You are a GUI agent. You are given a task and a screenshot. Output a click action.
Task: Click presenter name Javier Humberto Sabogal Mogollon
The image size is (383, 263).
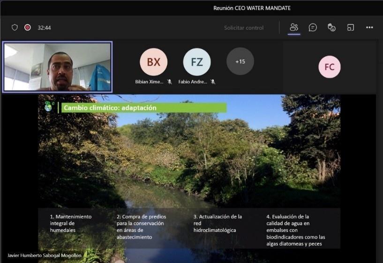45,255
